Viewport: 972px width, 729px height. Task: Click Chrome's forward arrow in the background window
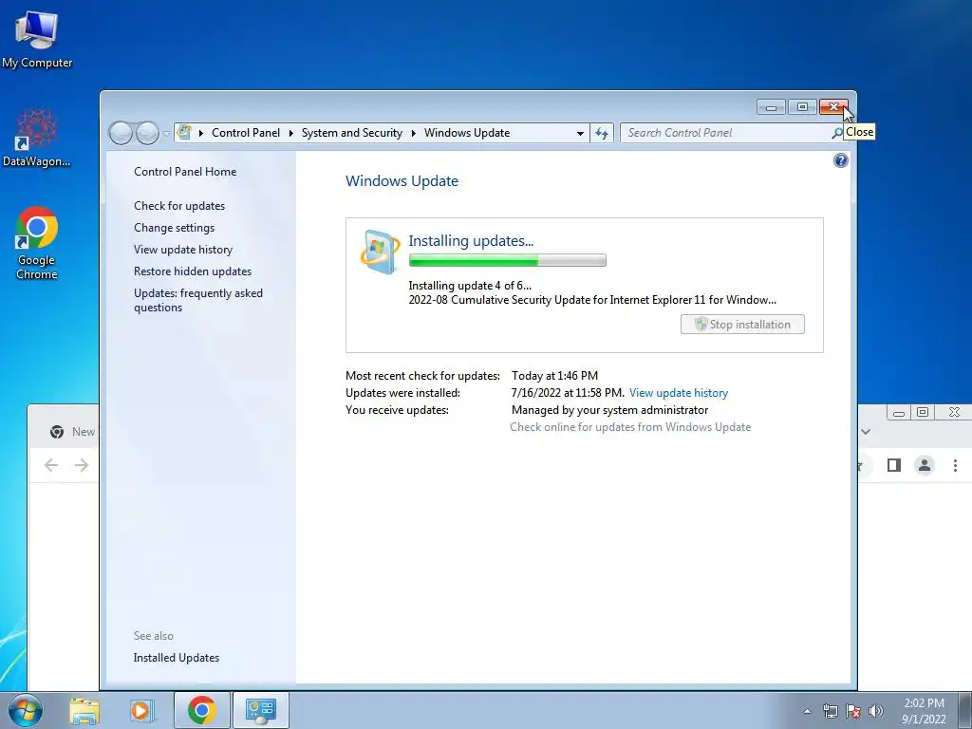tap(82, 465)
